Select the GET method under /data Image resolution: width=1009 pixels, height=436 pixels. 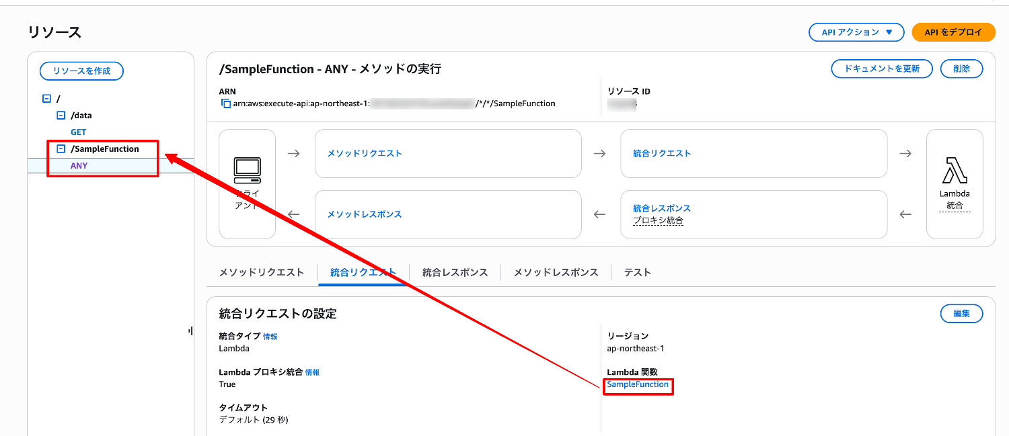tap(78, 132)
